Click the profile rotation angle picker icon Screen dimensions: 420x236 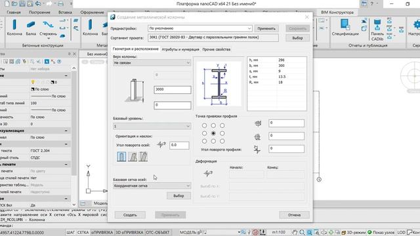pyautogui.click(x=257, y=149)
